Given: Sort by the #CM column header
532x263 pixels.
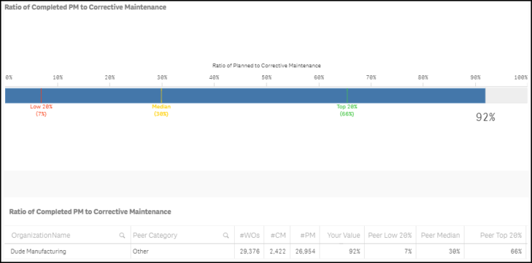Looking at the screenshot, I should (x=279, y=236).
